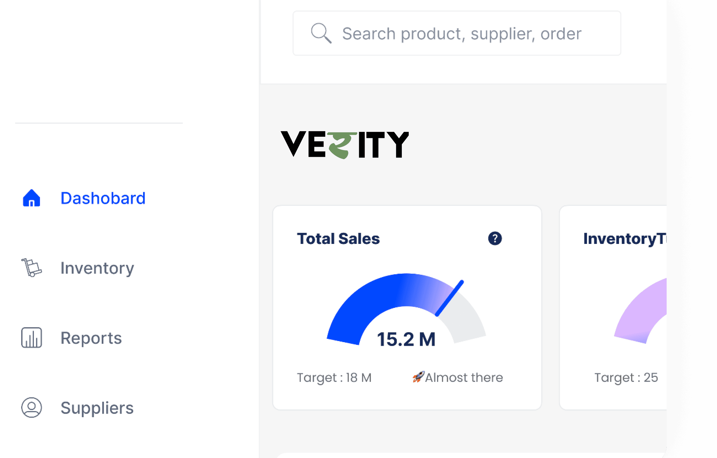Click the home icon beside Dashboard
Screen dimensions: 717x458
click(x=31, y=198)
